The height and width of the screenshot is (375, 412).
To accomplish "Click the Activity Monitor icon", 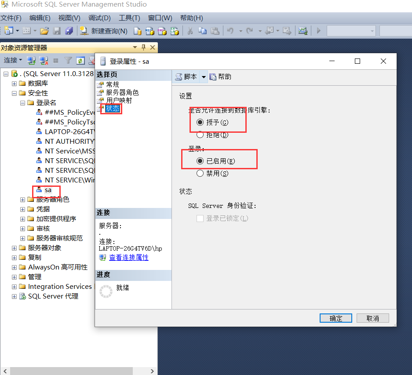I will click(x=303, y=31).
